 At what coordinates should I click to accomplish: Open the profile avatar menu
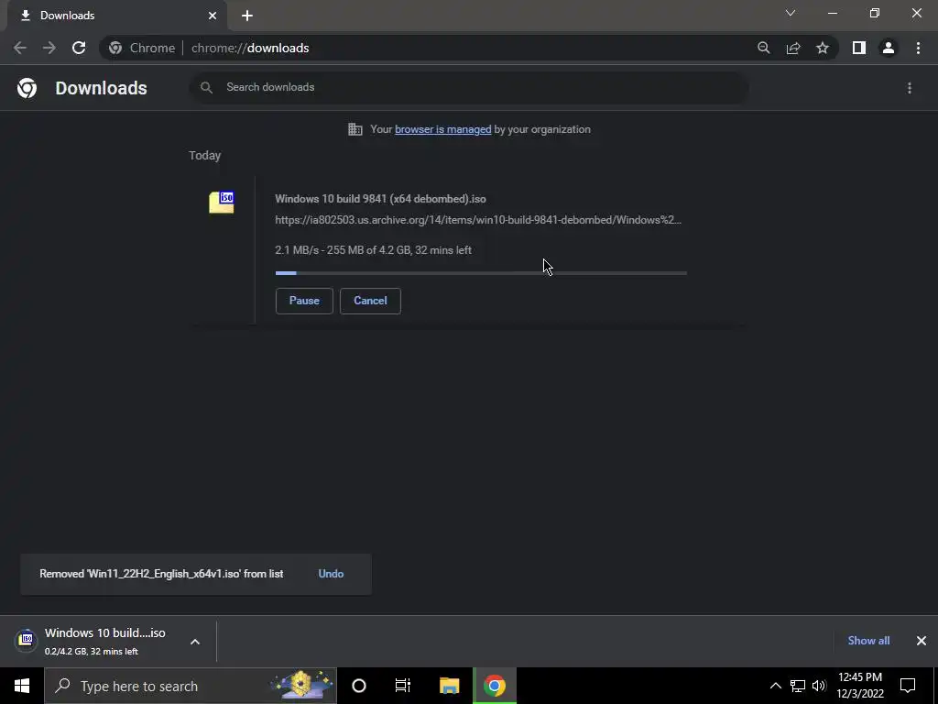coord(889,48)
